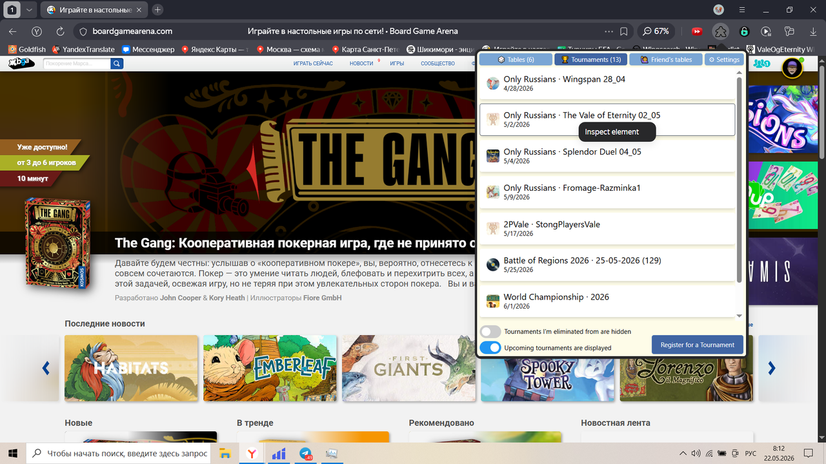Show hidden system tray icons

tap(683, 453)
